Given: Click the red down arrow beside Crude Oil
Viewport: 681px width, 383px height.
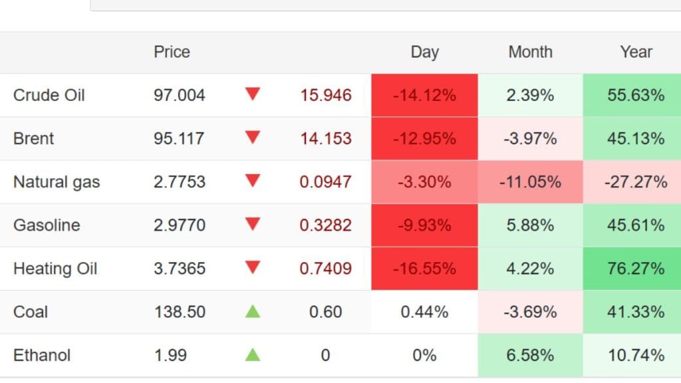Looking at the screenshot, I should click(252, 94).
